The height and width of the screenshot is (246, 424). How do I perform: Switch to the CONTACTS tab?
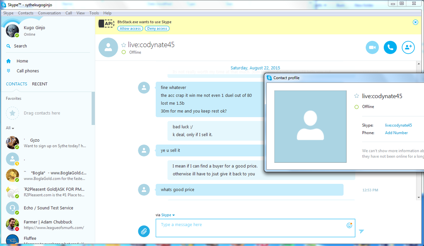tap(17, 84)
